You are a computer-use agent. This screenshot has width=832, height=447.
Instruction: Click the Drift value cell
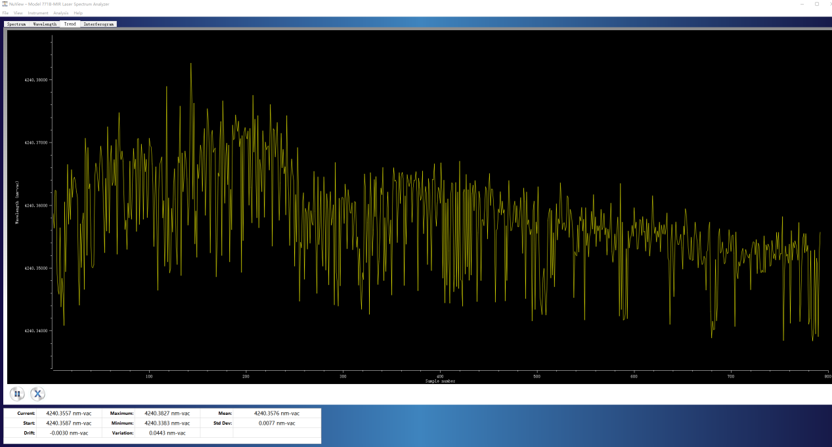pyautogui.click(x=68, y=433)
